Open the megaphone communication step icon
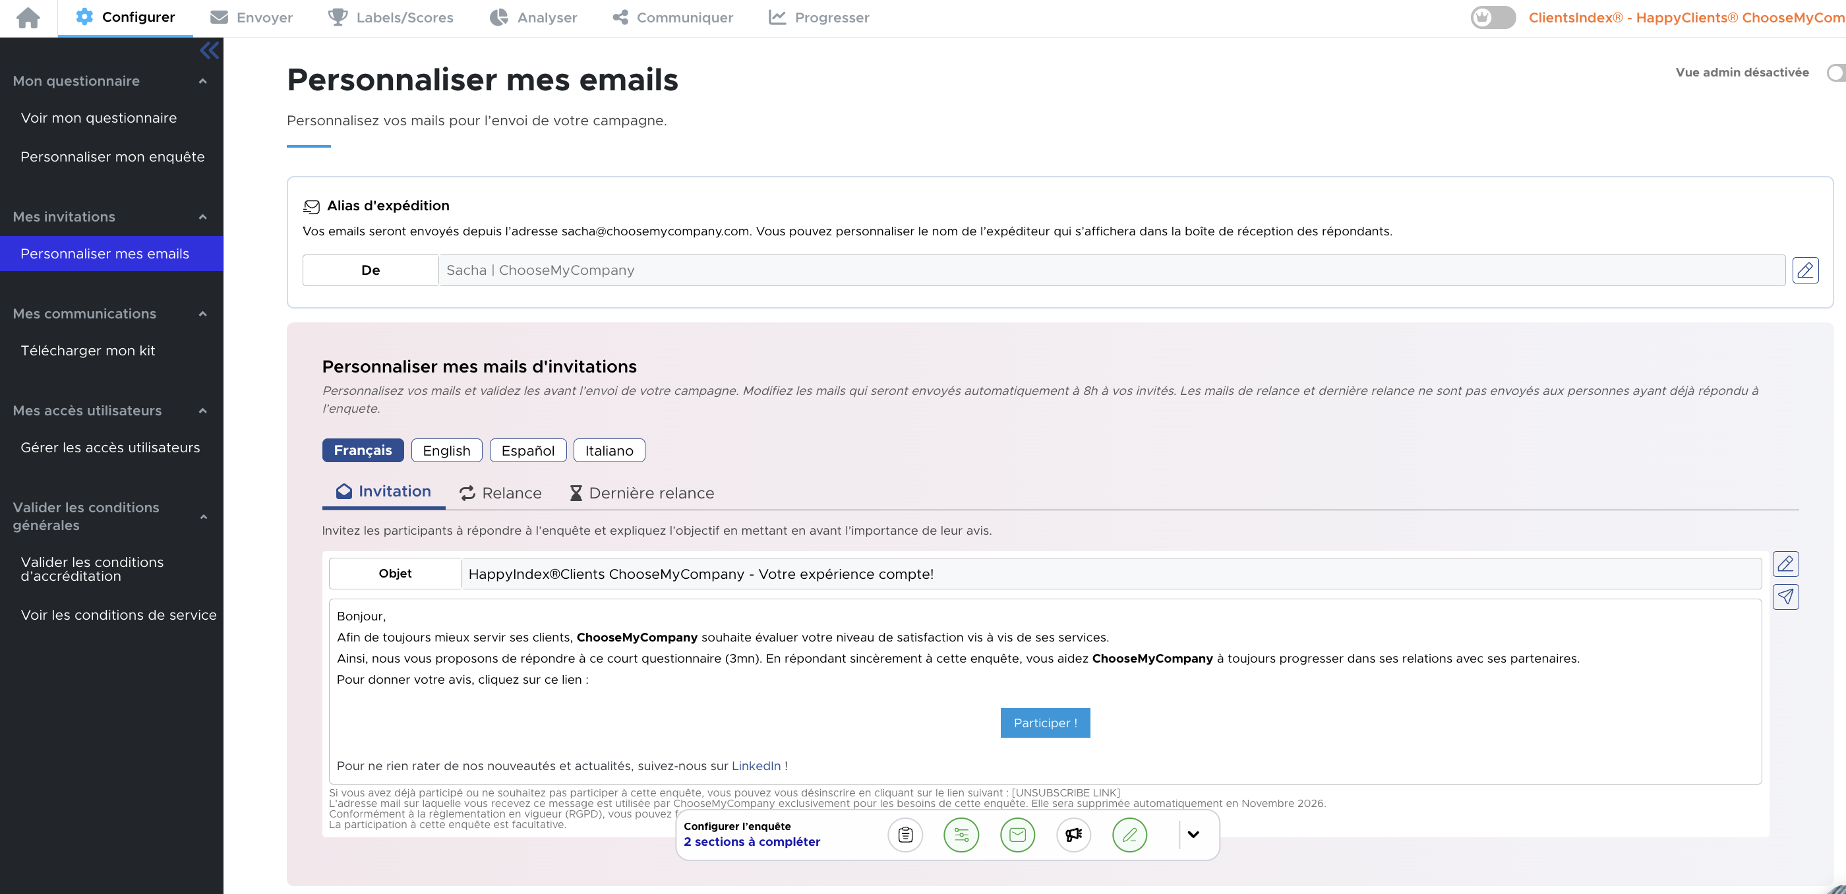The width and height of the screenshot is (1846, 894). point(1073,835)
